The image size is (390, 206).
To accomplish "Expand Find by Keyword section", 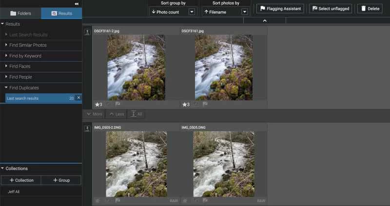I will point(7,56).
